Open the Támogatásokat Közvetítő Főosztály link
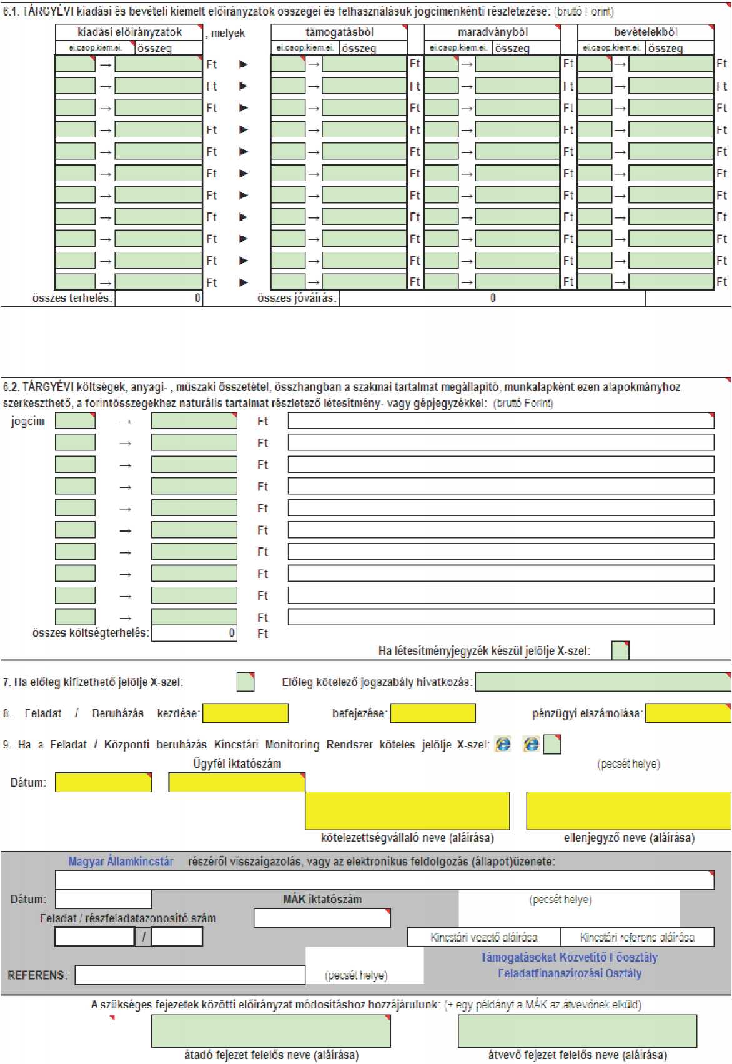Screen dimensions: 732x1064 (569, 957)
